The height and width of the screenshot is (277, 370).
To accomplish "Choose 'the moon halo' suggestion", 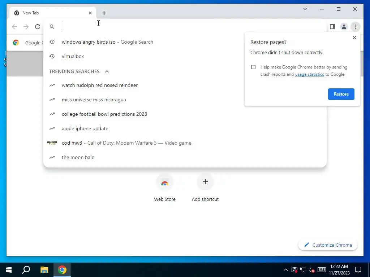I will pyautogui.click(x=185, y=157).
